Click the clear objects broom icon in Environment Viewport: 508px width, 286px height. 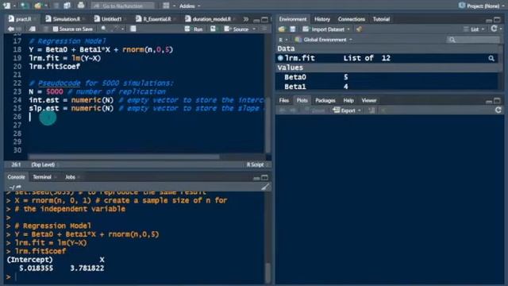(359, 29)
